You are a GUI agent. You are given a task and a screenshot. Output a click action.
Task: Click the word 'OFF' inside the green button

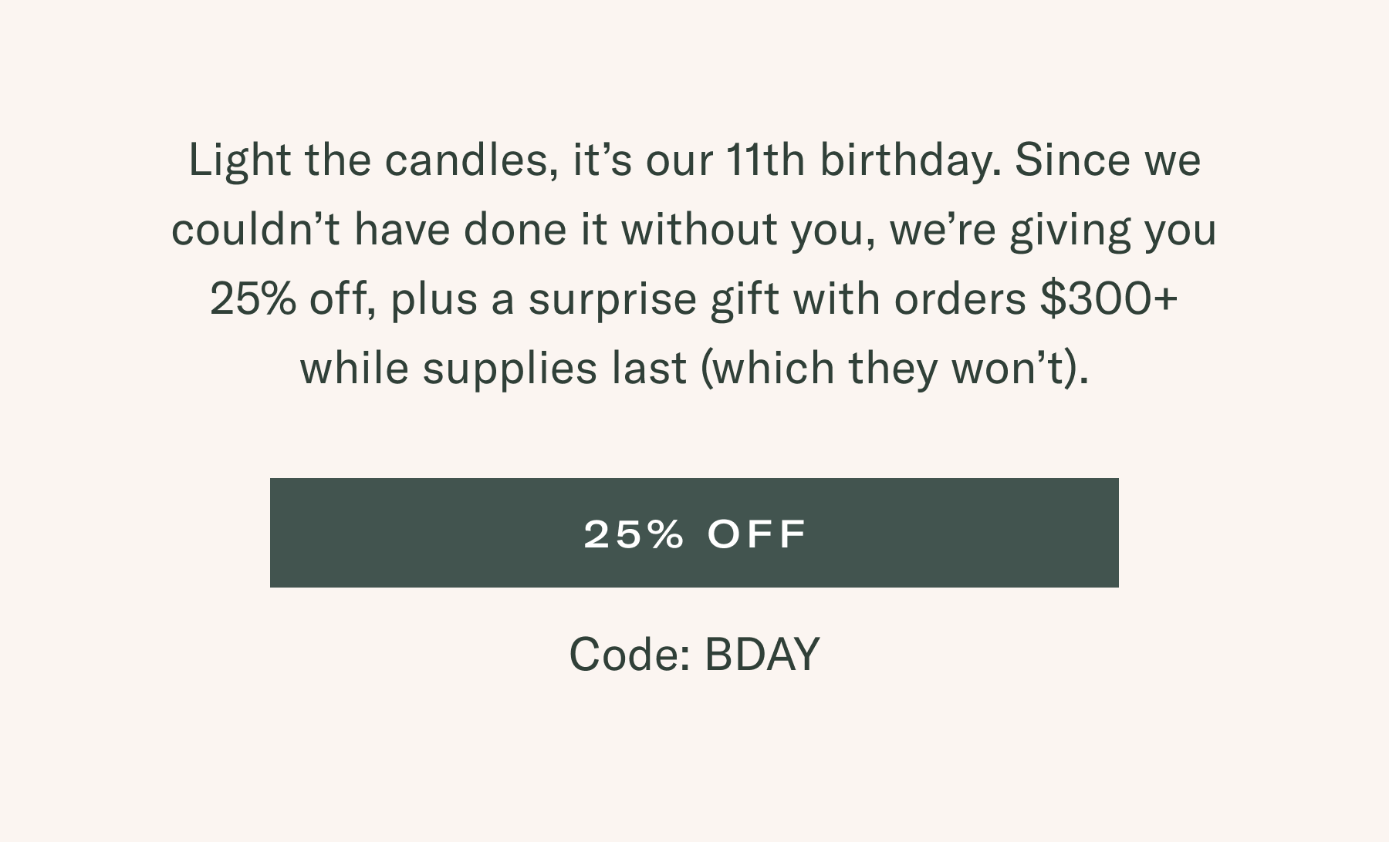[756, 534]
